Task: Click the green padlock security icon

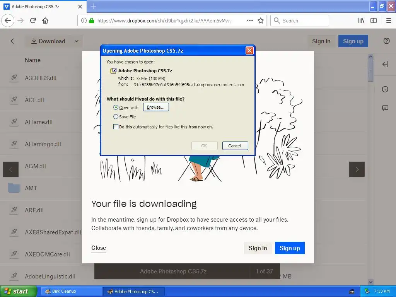Action: point(92,20)
